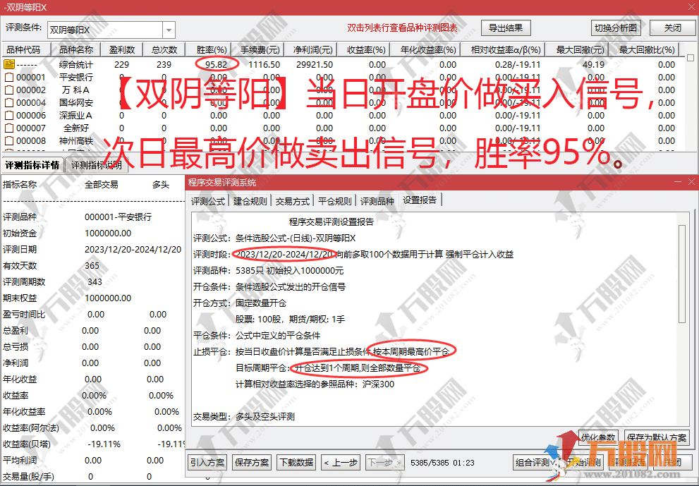Open the 组合评测 dropdown button
Image resolution: width=699 pixels, height=486 pixels.
[x=536, y=462]
